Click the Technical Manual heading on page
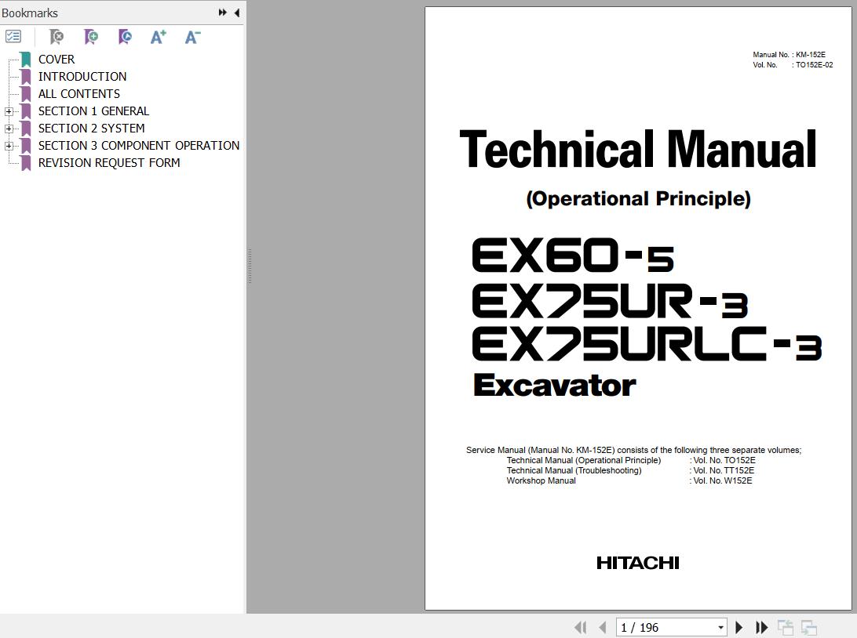857x638 pixels. coord(638,149)
